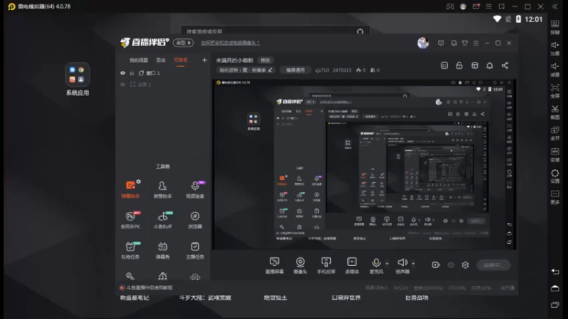Start recording with the camcorder icon
The height and width of the screenshot is (319, 568).
tap(436, 265)
